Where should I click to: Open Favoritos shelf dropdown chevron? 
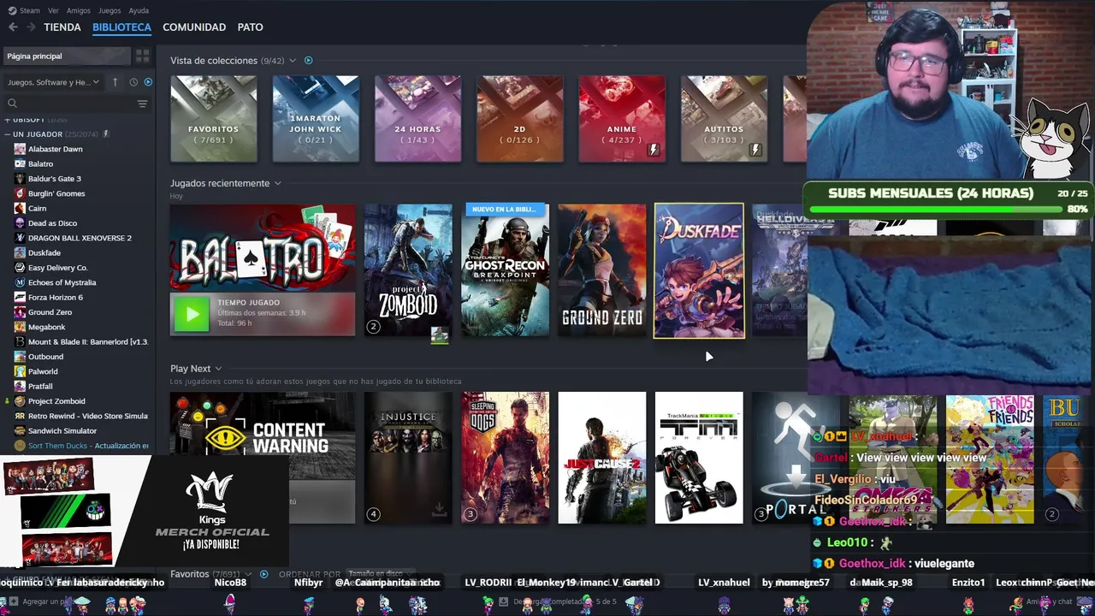(248, 574)
